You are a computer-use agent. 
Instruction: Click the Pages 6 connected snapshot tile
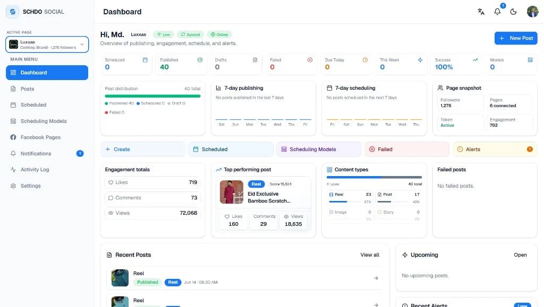pyautogui.click(x=509, y=103)
